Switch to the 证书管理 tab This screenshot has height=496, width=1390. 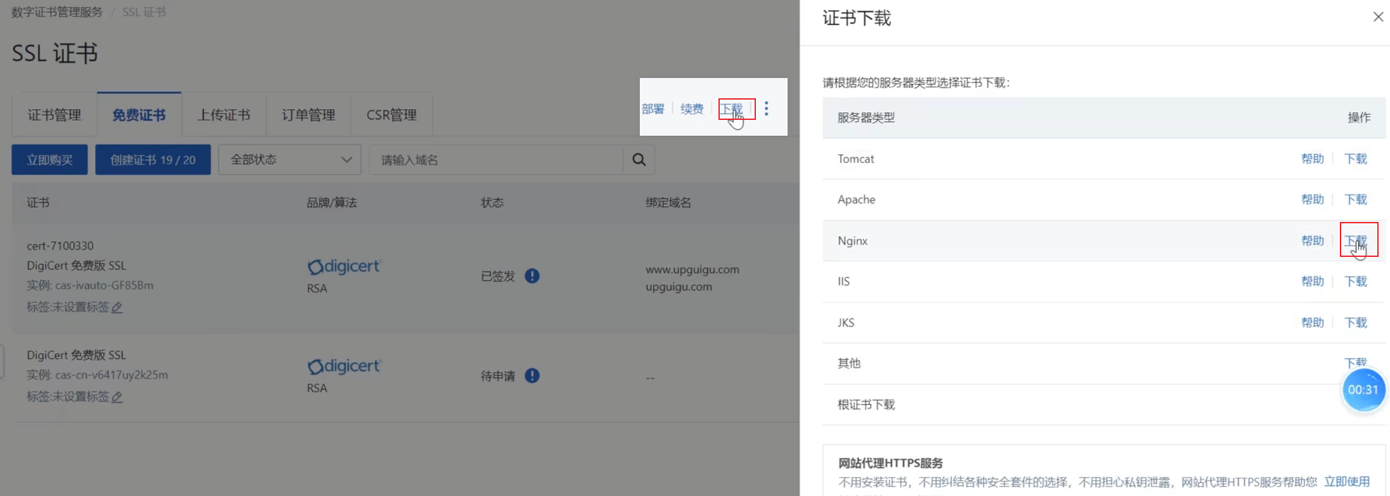(x=55, y=115)
